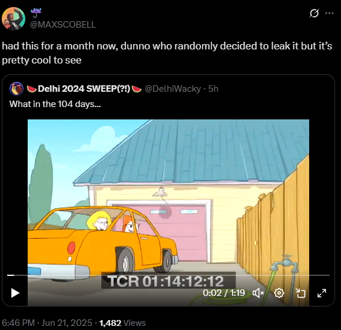Toggle picture-in-picture mode
Screen dimensions: 341x330
click(x=301, y=293)
